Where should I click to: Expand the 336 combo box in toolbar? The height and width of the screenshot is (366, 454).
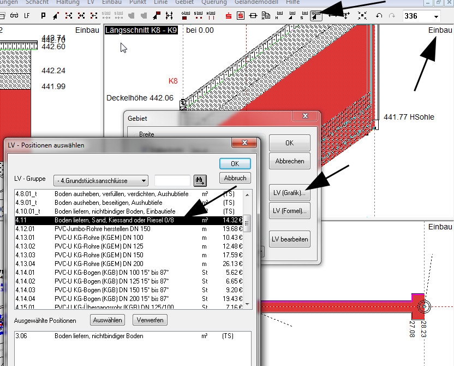click(x=435, y=16)
